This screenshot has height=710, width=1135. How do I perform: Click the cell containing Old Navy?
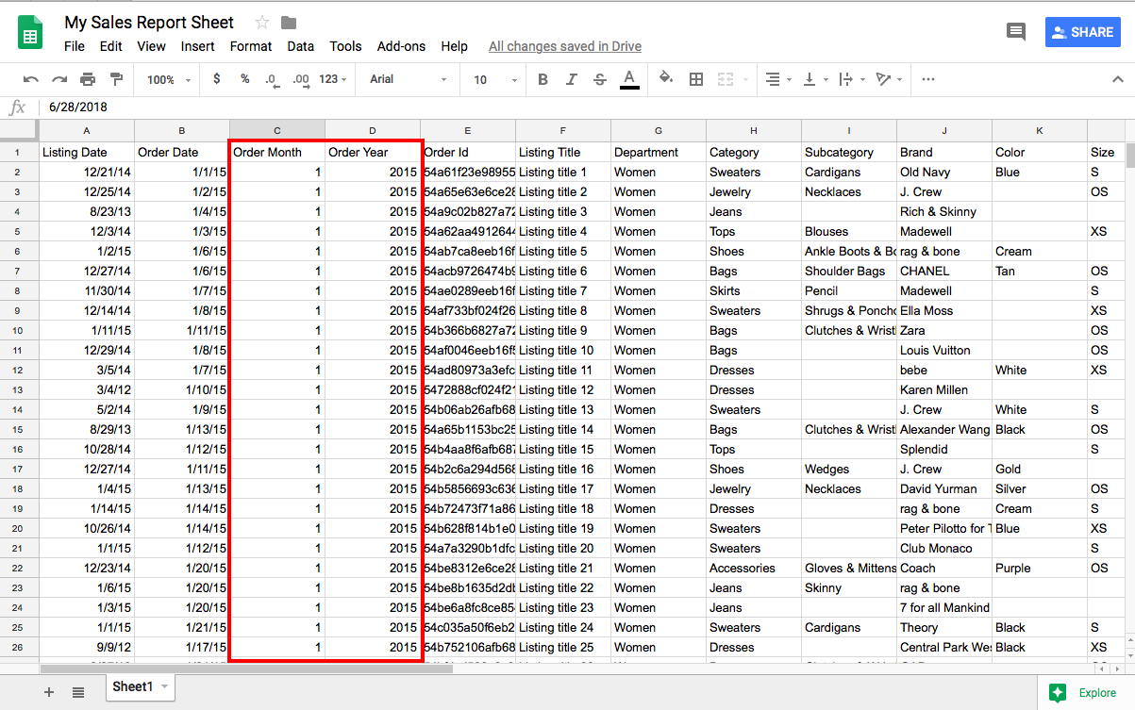pyautogui.click(x=944, y=172)
